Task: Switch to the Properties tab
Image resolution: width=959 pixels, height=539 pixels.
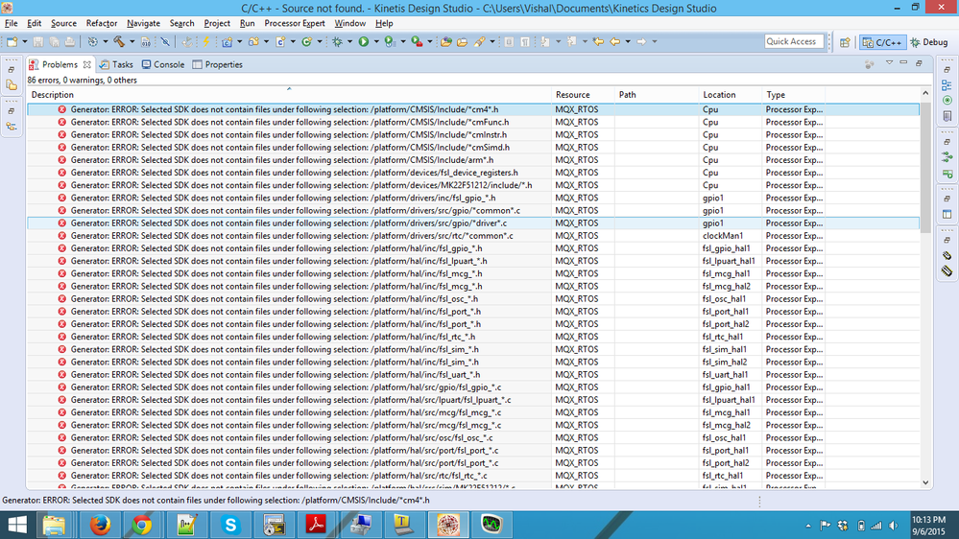Action: pos(217,64)
